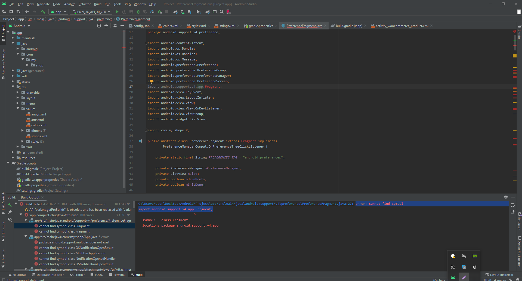Toggle Gradle panel on right edge
522x281 pixels.
pos(519,32)
